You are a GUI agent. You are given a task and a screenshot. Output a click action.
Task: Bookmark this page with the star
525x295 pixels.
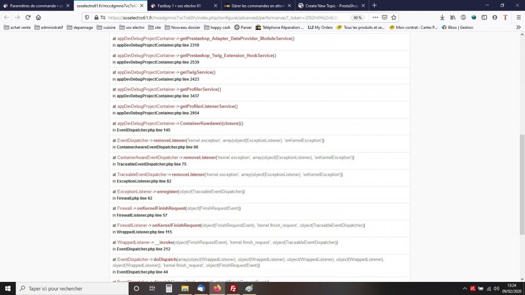click(x=394, y=17)
